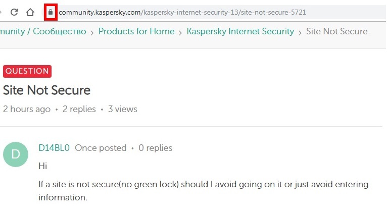Jump to the 2 replies count

pos(79,109)
